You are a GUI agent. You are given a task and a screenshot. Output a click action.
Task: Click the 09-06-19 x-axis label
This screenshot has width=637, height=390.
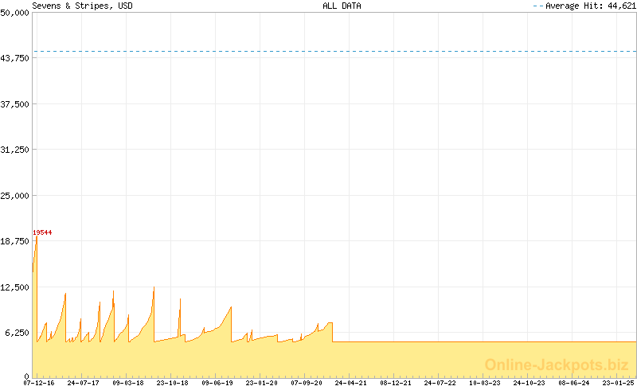(217, 383)
